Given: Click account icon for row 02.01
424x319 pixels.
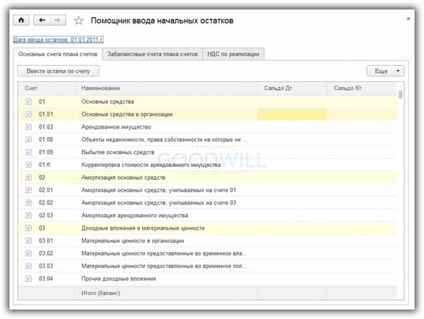Looking at the screenshot, I should (28, 190).
